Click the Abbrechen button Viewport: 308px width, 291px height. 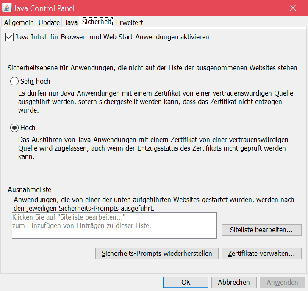click(234, 282)
